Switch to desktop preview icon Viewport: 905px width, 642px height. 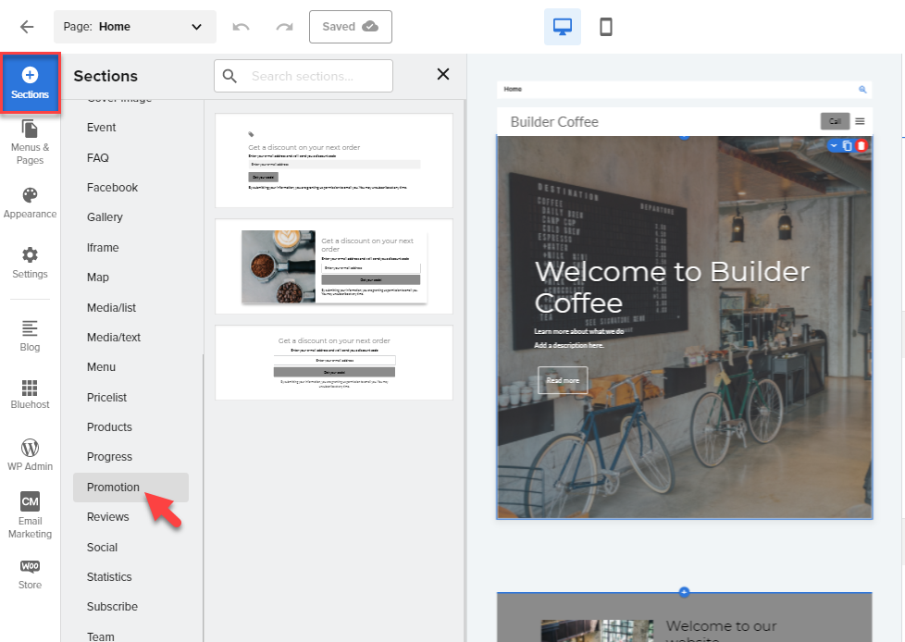pyautogui.click(x=563, y=27)
